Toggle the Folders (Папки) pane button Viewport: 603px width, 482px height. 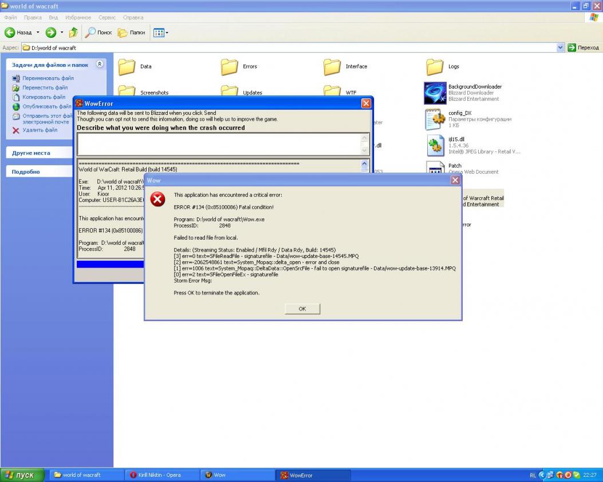131,33
